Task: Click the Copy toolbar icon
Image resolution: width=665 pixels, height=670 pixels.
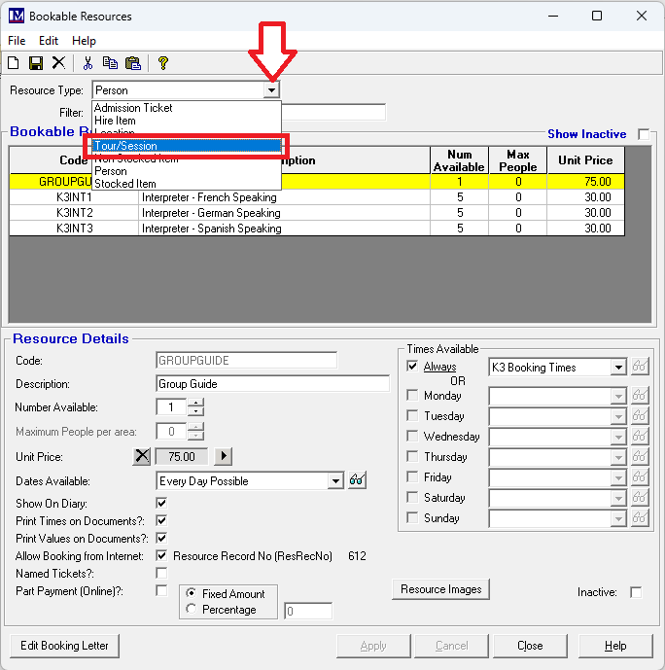Action: point(110,63)
